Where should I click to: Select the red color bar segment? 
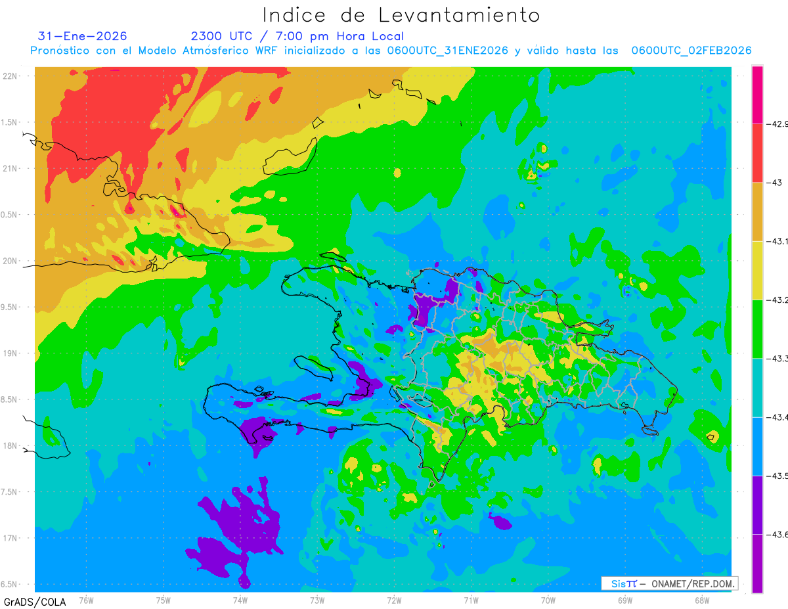point(757,153)
